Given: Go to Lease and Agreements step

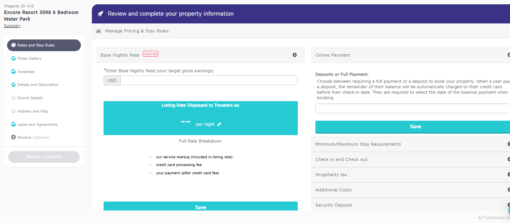Looking at the screenshot, I should (37, 125).
